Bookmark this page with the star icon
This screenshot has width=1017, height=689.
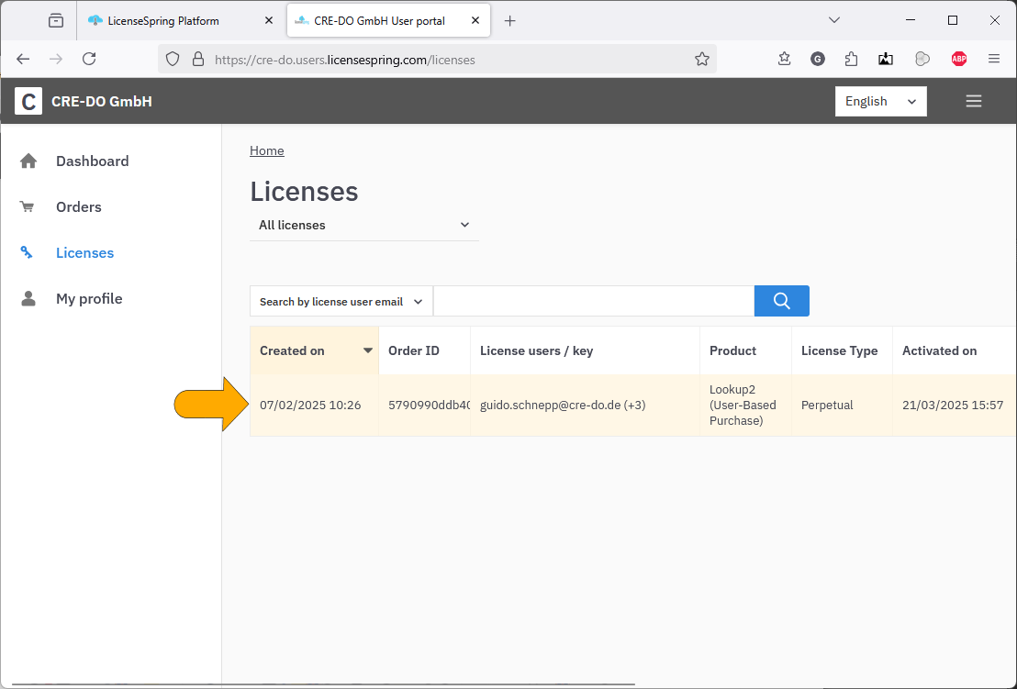pos(702,59)
